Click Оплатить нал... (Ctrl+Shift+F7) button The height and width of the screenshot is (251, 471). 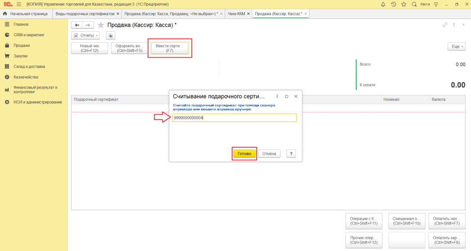(x=447, y=221)
